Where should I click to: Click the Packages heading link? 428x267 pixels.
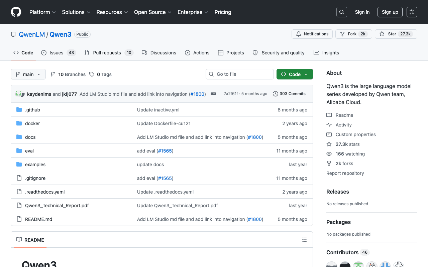[x=339, y=222]
